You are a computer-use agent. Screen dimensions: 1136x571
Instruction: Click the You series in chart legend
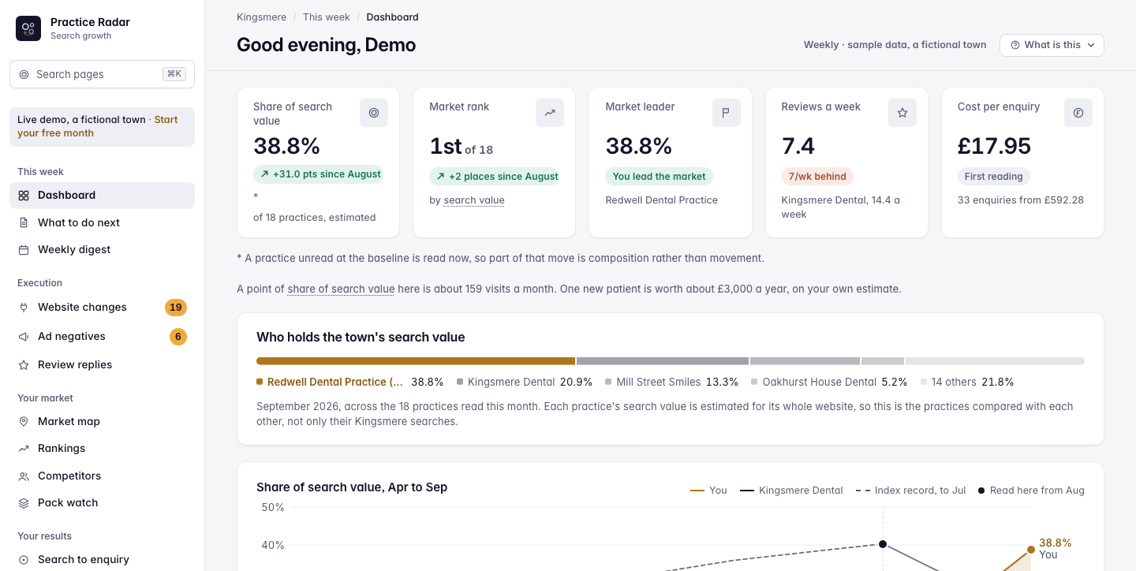coord(708,491)
